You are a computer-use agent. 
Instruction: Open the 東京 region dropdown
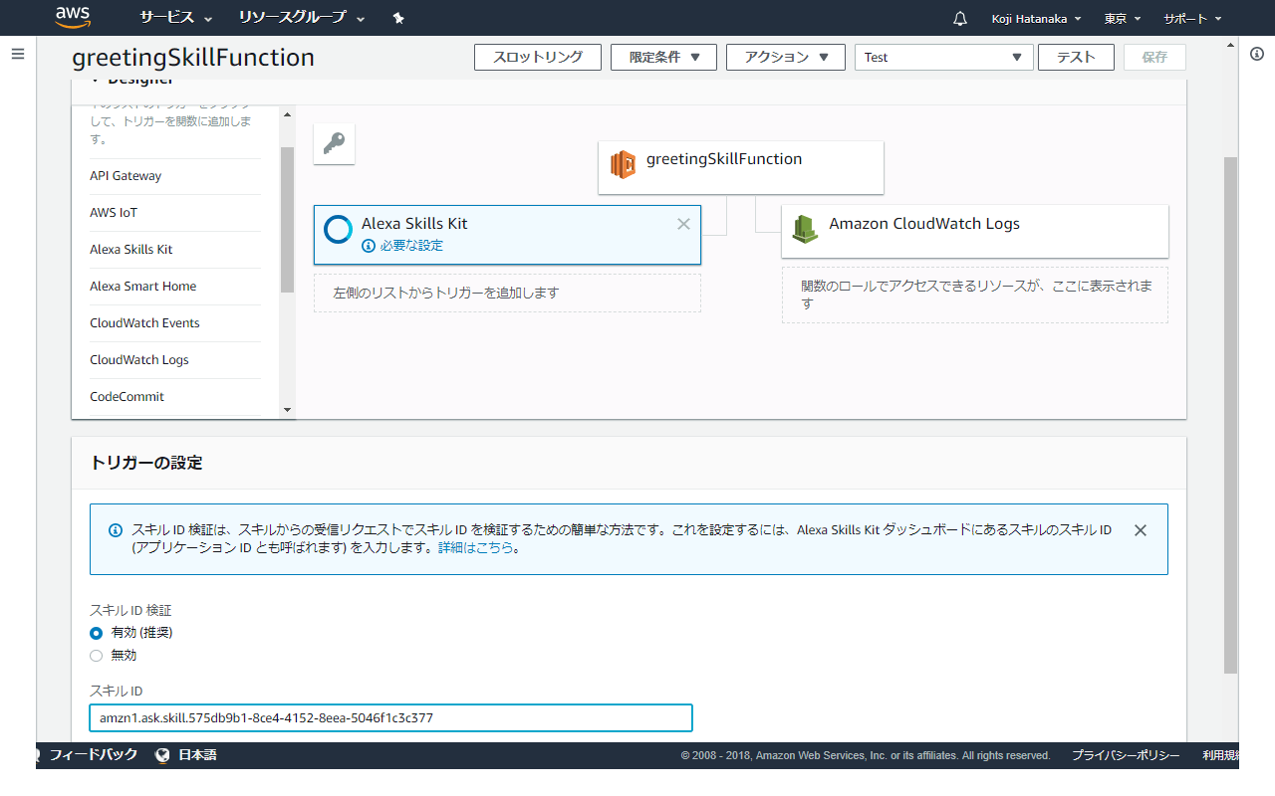tap(1123, 18)
